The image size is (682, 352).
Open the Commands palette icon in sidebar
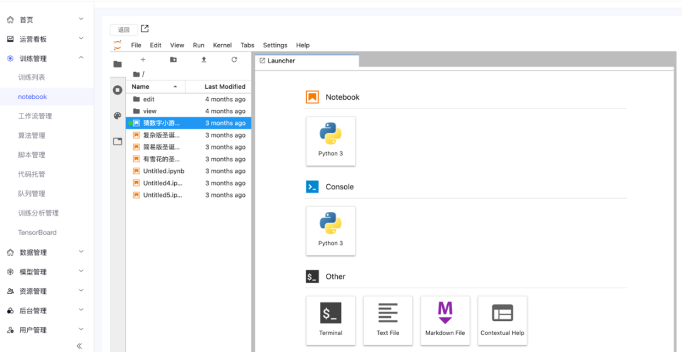[117, 115]
